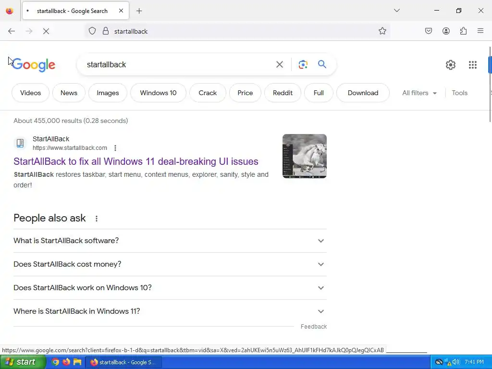Close the startallback Google Search tab
Viewport: 492px width, 369px height.
click(x=121, y=11)
